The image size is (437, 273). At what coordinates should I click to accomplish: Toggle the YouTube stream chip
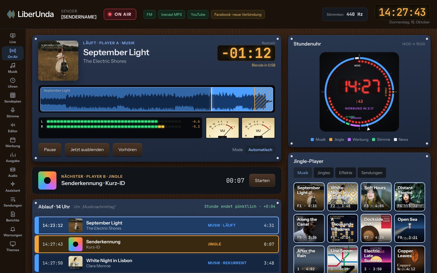[198, 14]
